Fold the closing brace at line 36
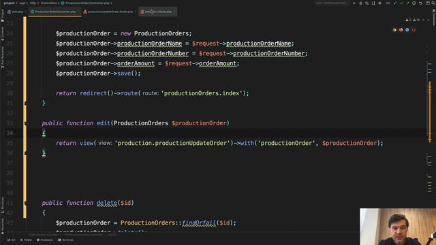The image size is (436, 245). pos(26,153)
